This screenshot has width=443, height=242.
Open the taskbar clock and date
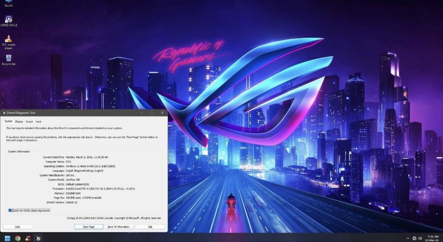pos(432,238)
